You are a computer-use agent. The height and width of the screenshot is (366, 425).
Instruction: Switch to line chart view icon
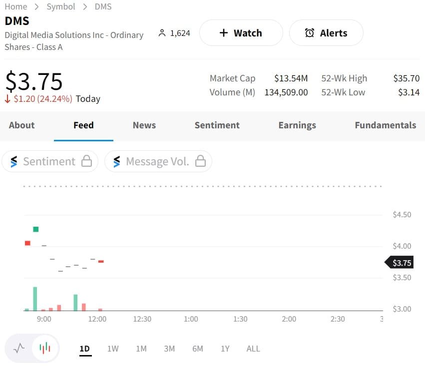19,348
